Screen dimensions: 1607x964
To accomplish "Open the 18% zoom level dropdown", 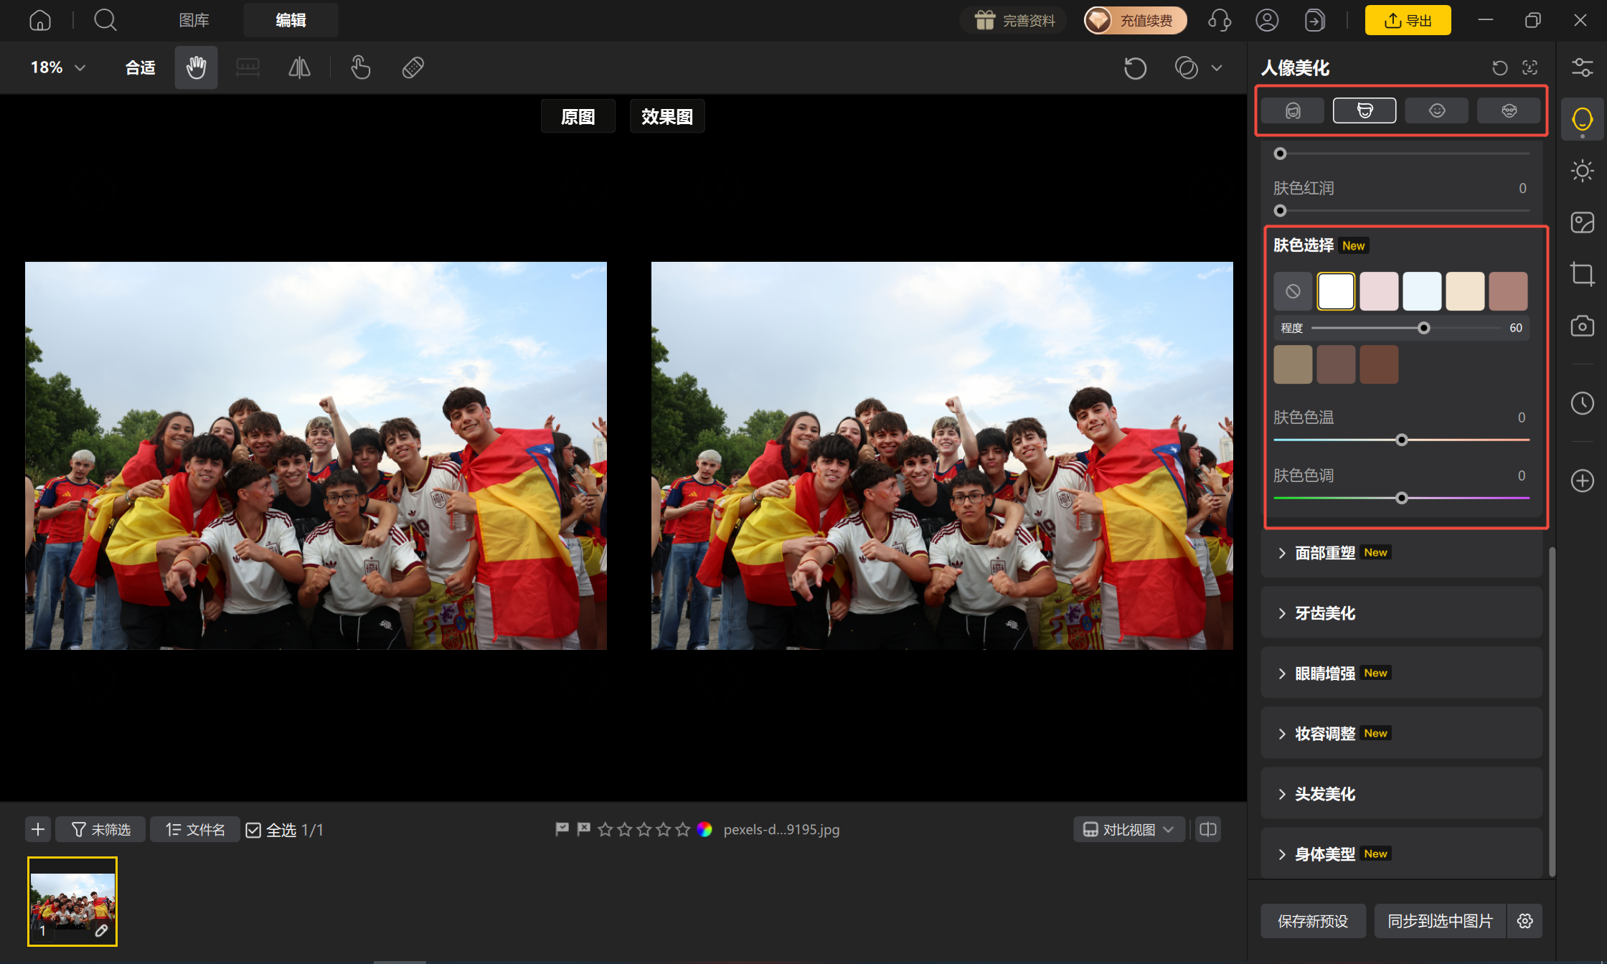I will [x=57, y=67].
